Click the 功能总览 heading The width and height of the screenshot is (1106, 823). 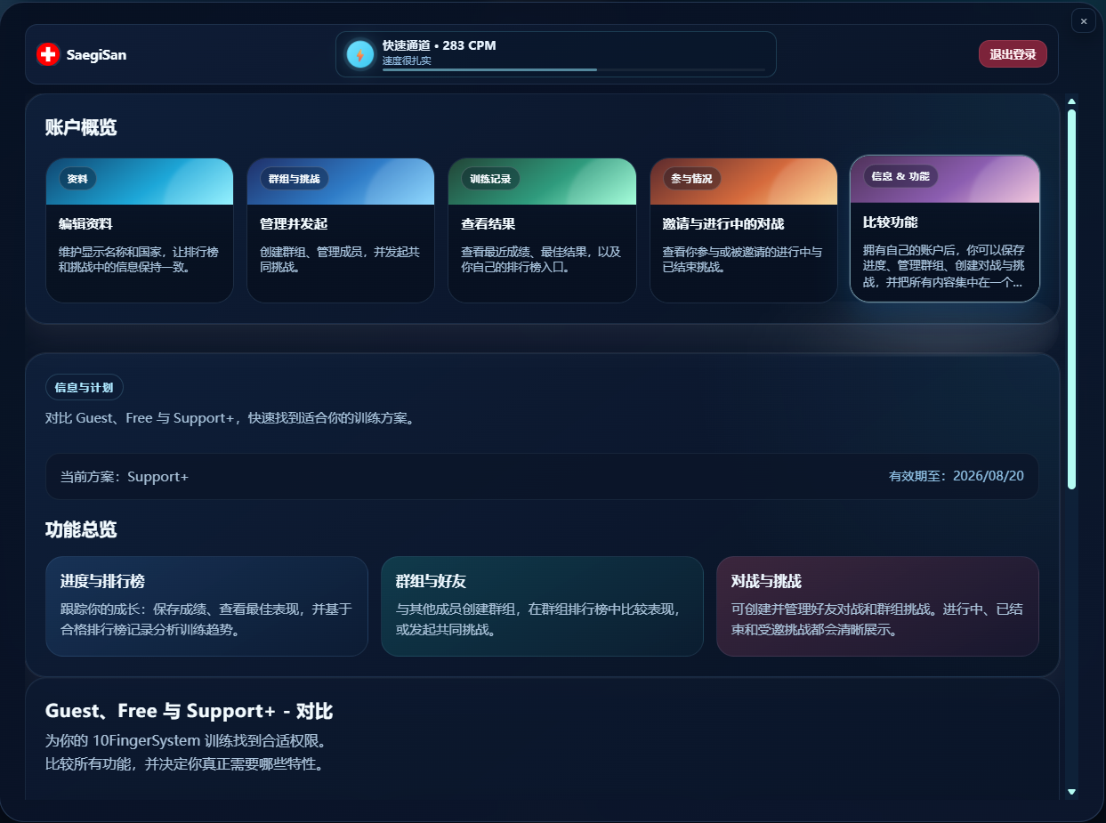tap(81, 530)
